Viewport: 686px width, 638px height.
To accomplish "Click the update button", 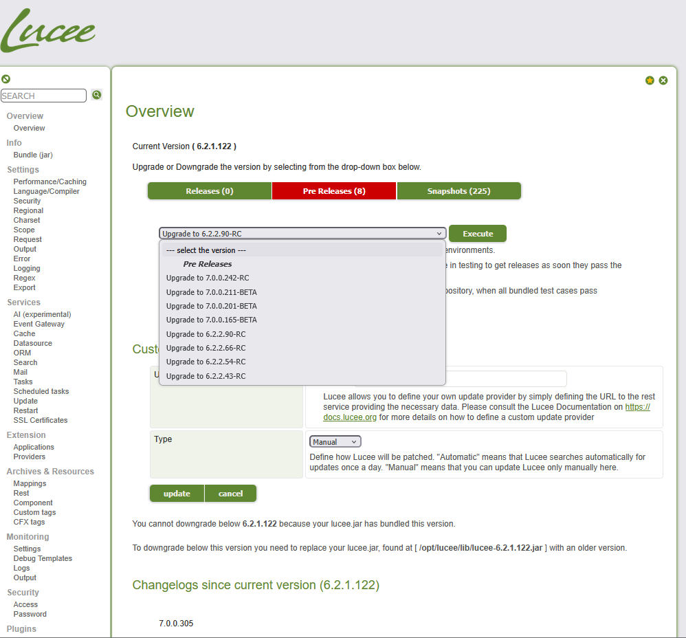I will 177,494.
